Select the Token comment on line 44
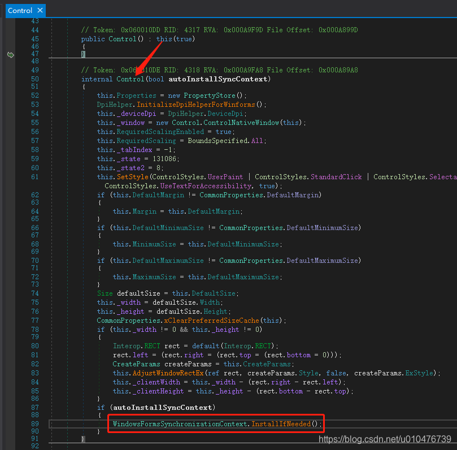457x450 pixels. point(219,30)
